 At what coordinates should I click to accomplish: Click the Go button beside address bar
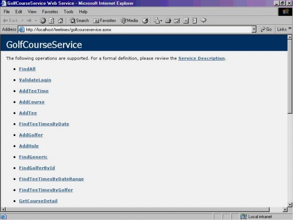[x=266, y=29]
